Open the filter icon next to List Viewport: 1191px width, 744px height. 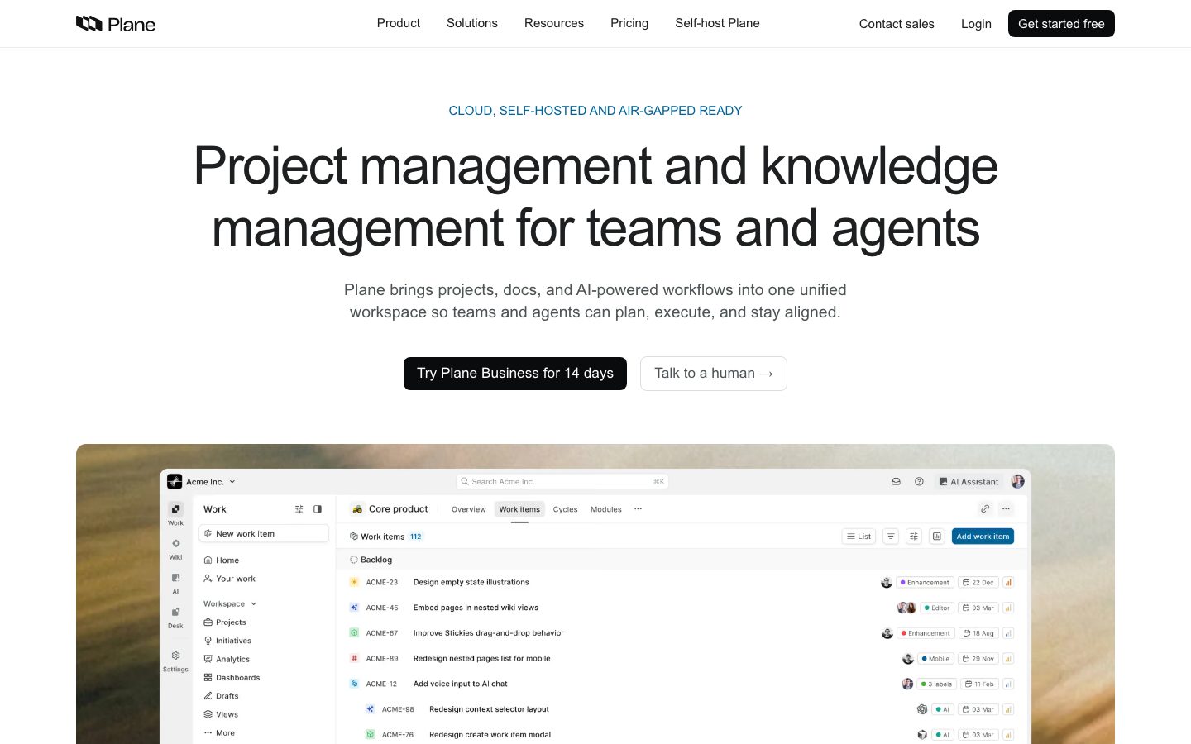(x=891, y=537)
